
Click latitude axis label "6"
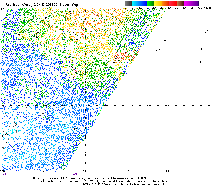(2, 73)
